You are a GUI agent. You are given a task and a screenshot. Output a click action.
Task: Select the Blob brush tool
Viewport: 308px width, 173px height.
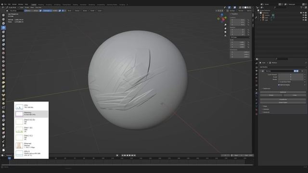tap(3, 45)
